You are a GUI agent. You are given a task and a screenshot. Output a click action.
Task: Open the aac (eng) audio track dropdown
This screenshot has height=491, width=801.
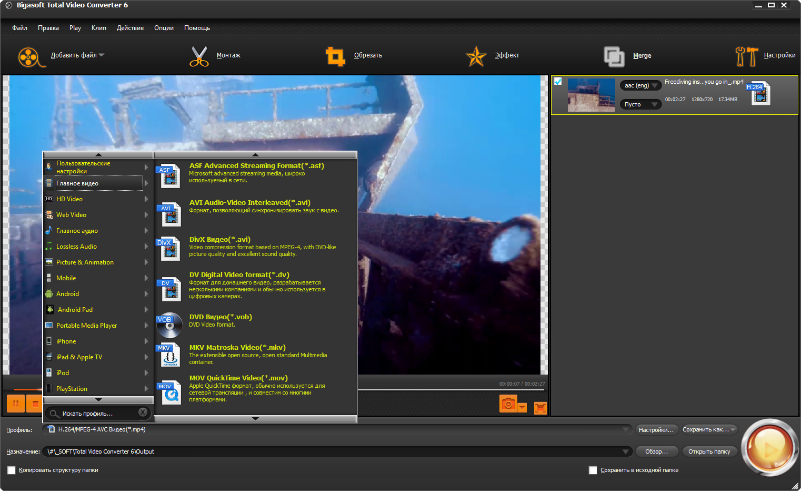tap(640, 85)
